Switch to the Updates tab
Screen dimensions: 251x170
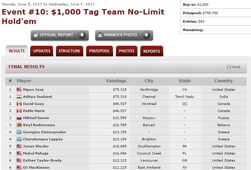tap(42, 51)
